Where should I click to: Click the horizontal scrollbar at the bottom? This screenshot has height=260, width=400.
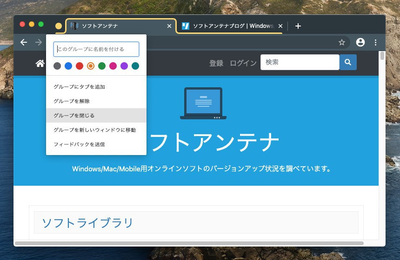[189, 243]
